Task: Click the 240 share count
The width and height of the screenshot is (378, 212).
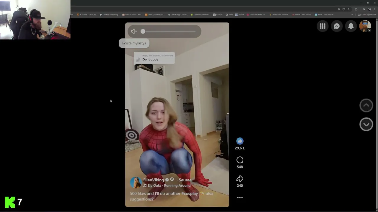Action: 240,185
